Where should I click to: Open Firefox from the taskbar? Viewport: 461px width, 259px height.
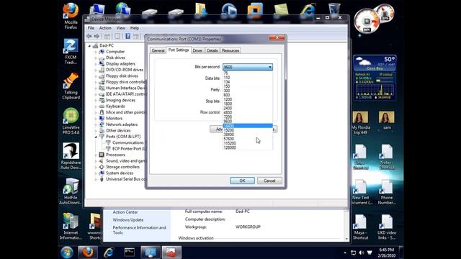(x=87, y=253)
